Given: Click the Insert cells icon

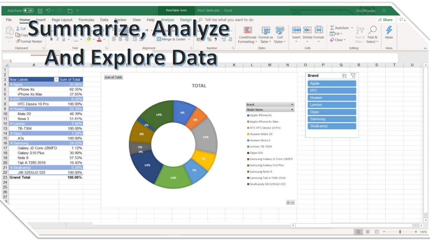Looking at the screenshot, I should coord(296,30).
